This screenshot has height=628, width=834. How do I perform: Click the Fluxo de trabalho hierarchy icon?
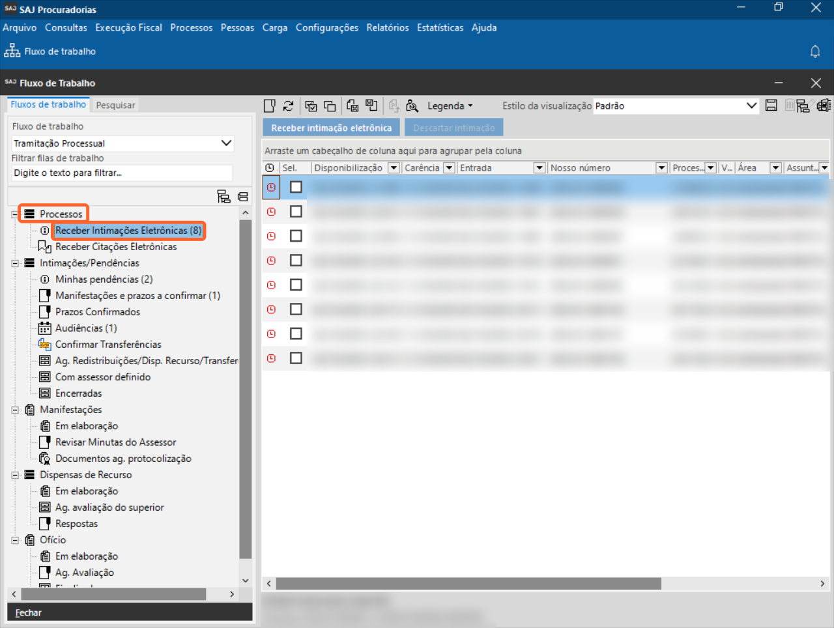coord(12,51)
